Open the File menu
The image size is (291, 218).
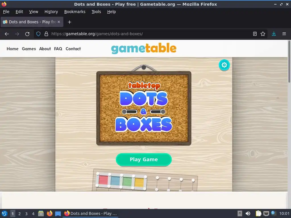[6, 12]
